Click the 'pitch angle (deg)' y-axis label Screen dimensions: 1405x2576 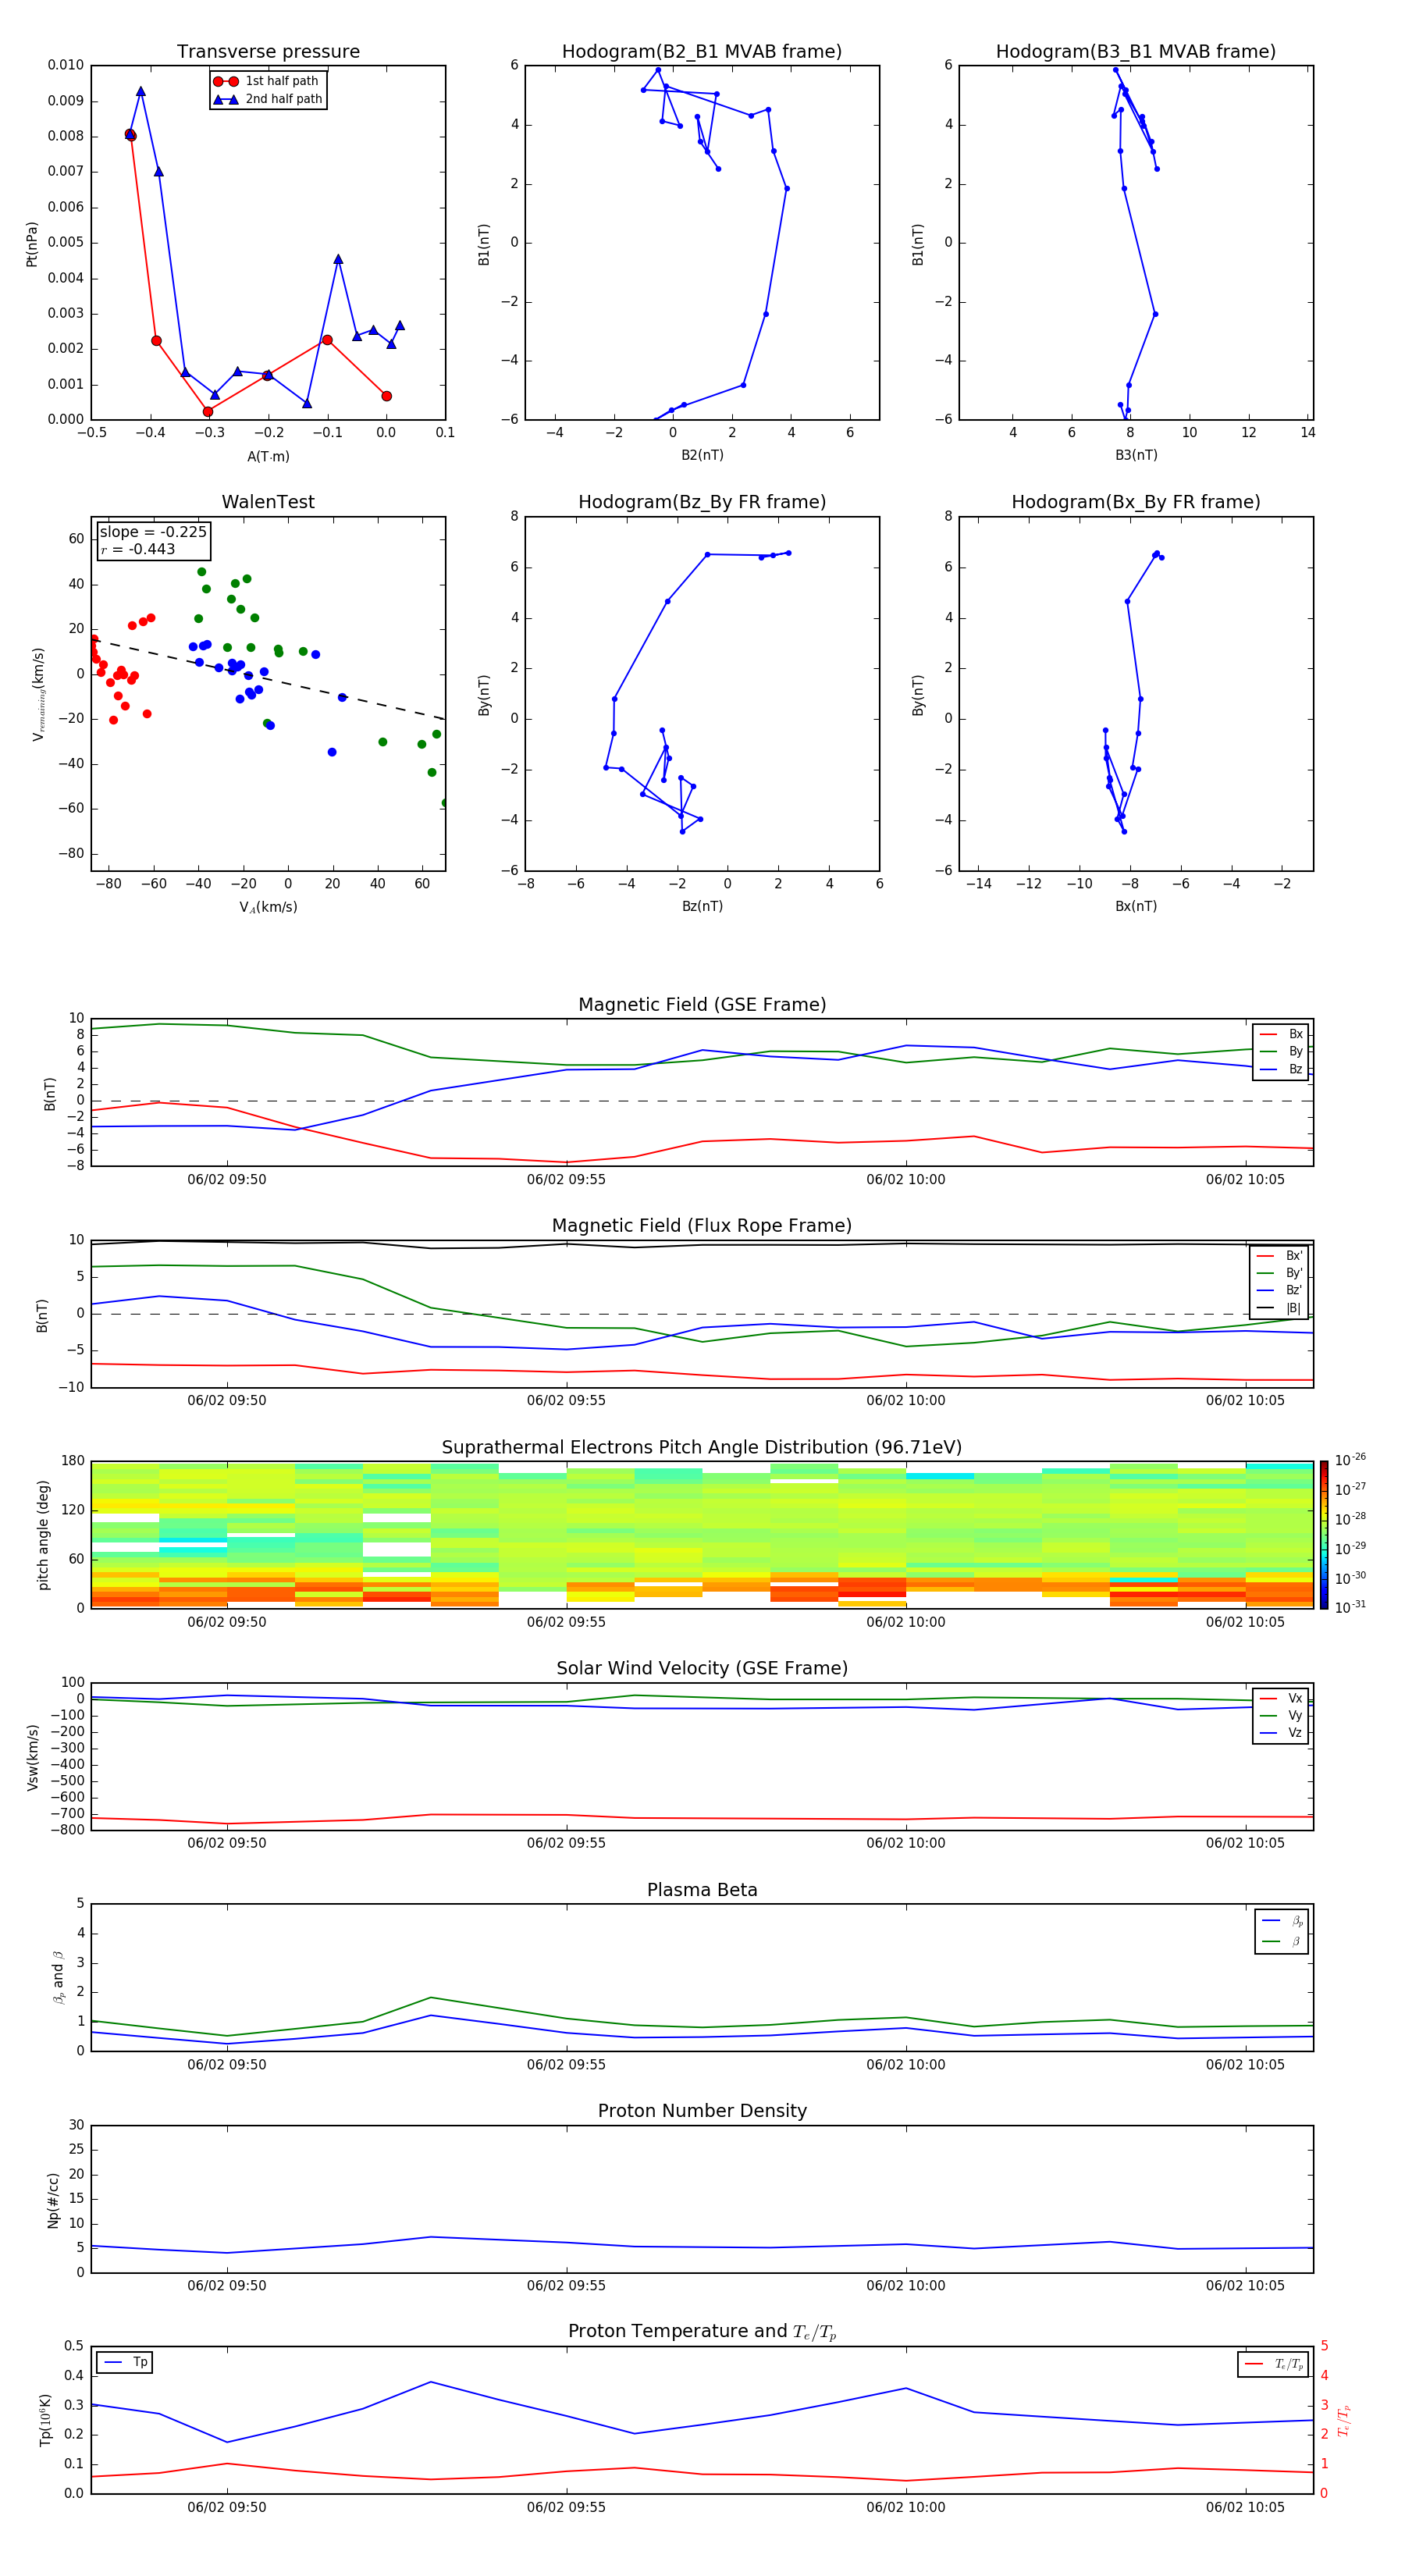point(43,1535)
